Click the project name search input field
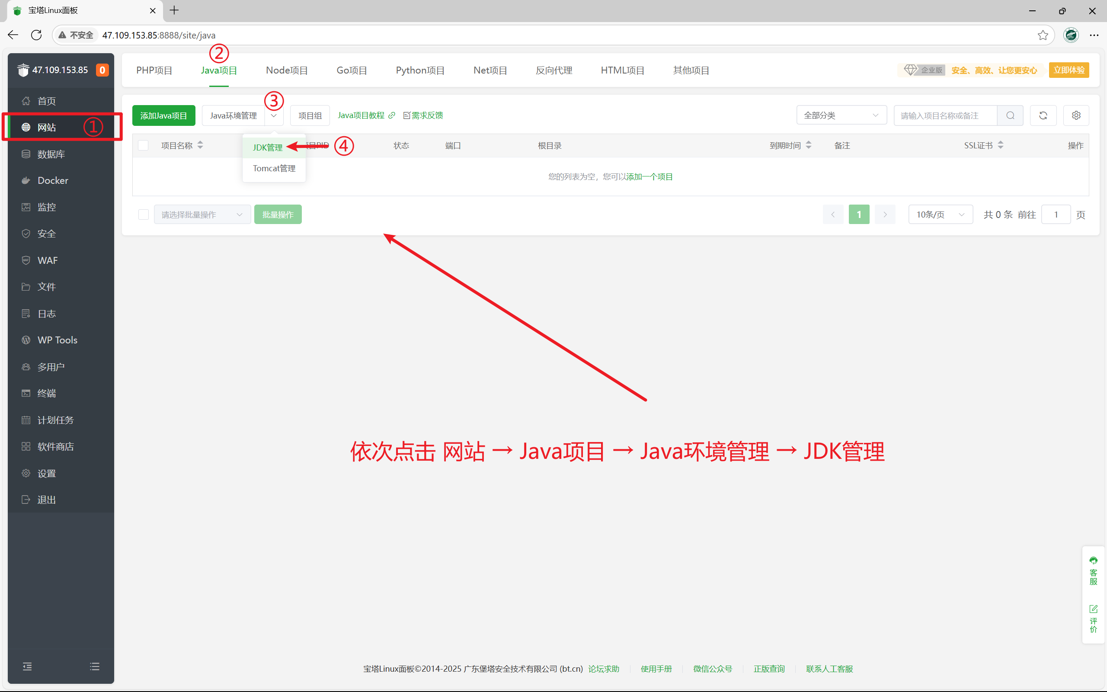The height and width of the screenshot is (692, 1107). [x=944, y=115]
